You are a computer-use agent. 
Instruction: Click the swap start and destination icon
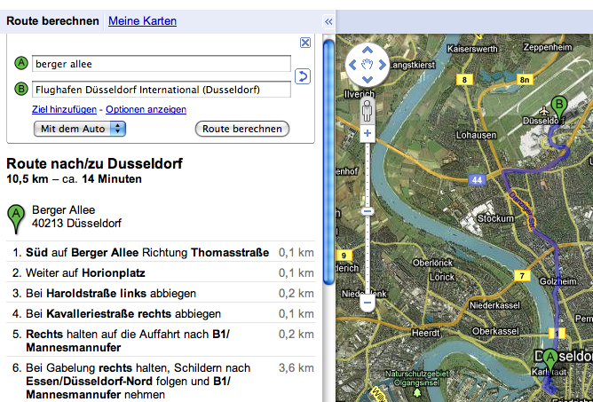[x=303, y=77]
